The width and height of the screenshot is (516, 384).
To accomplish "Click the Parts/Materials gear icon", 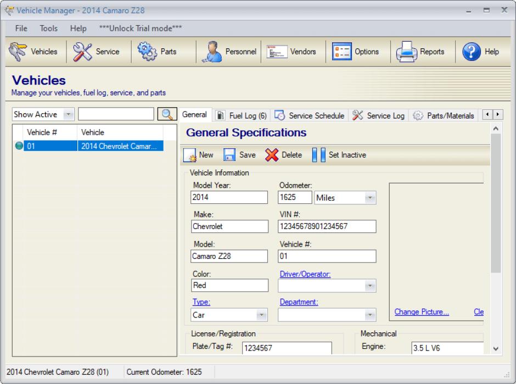I will click(x=418, y=115).
